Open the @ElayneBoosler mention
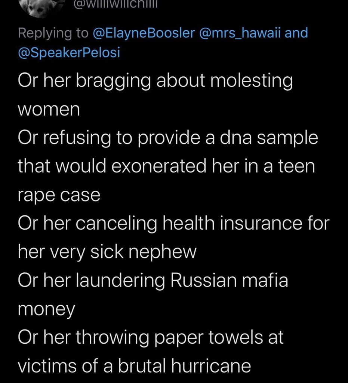 pos(144,33)
